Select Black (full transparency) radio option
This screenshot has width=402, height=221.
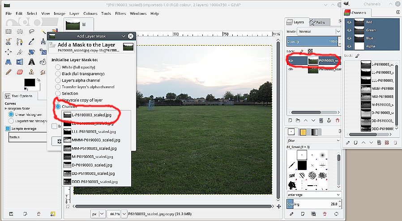click(58, 73)
